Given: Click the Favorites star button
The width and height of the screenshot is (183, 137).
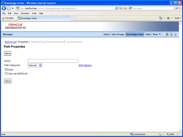Looking at the screenshot, I should tap(8, 18).
